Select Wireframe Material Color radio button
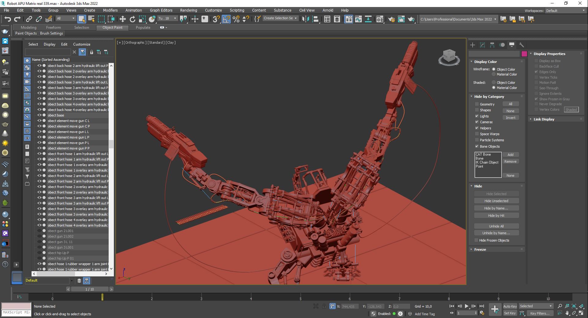The width and height of the screenshot is (588, 318). (493, 74)
